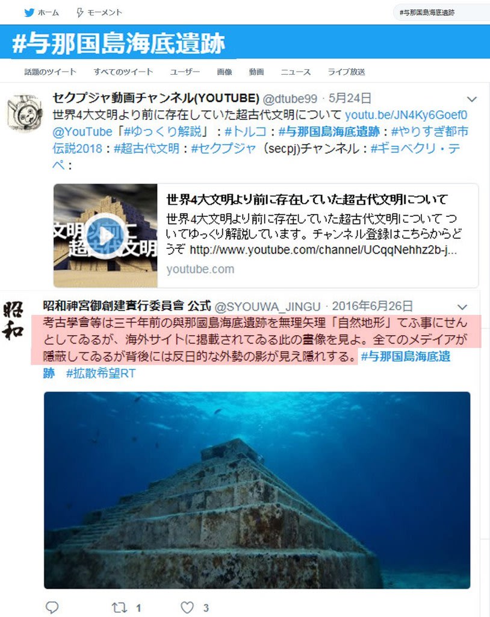Expand options chevron on the dtube99 tweet
This screenshot has width=490, height=617.
coord(471,99)
